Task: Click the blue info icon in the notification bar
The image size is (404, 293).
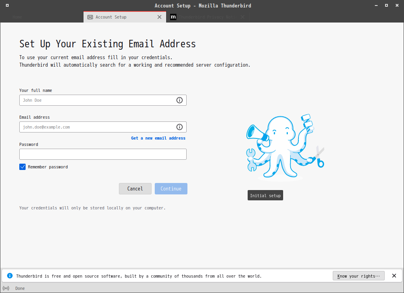Action: (10, 276)
